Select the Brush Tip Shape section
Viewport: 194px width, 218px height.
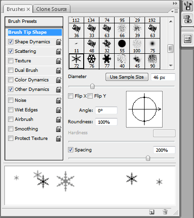tap(35, 32)
